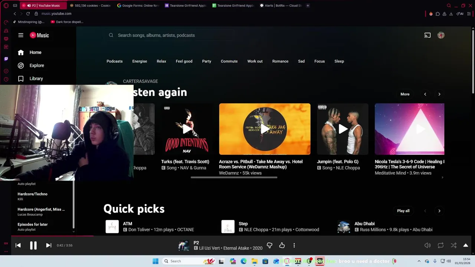
Task: Click the search magnifier icon
Action: click(x=111, y=35)
